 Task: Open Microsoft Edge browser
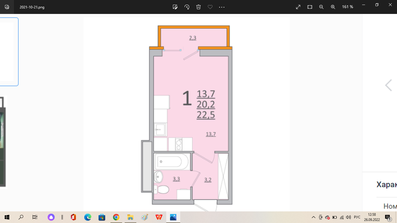coord(87,217)
